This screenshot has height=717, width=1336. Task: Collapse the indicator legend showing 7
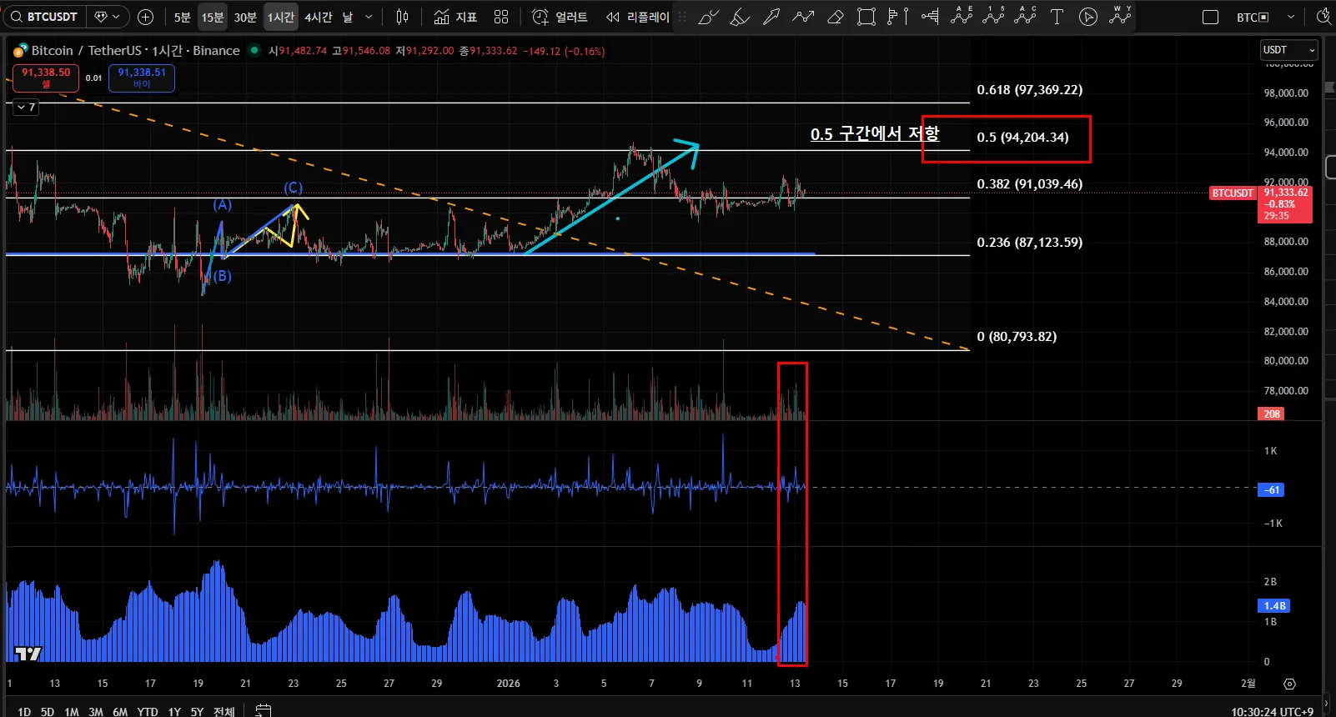26,107
